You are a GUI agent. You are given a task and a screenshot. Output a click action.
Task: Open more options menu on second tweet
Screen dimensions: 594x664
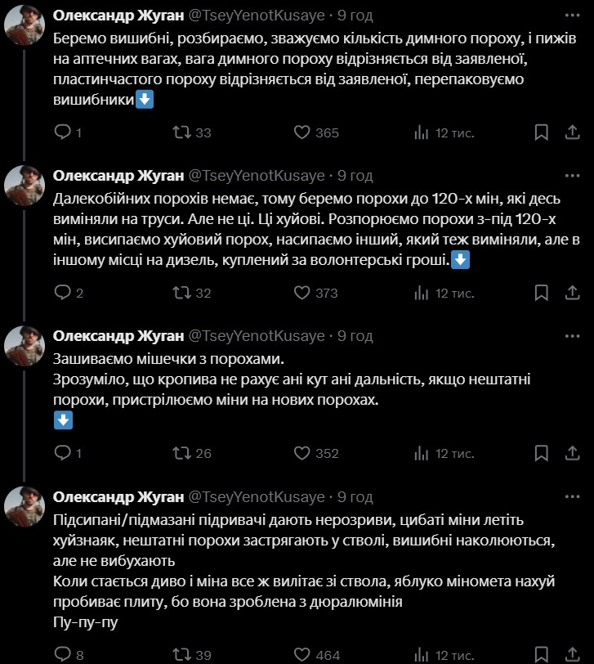click(573, 176)
